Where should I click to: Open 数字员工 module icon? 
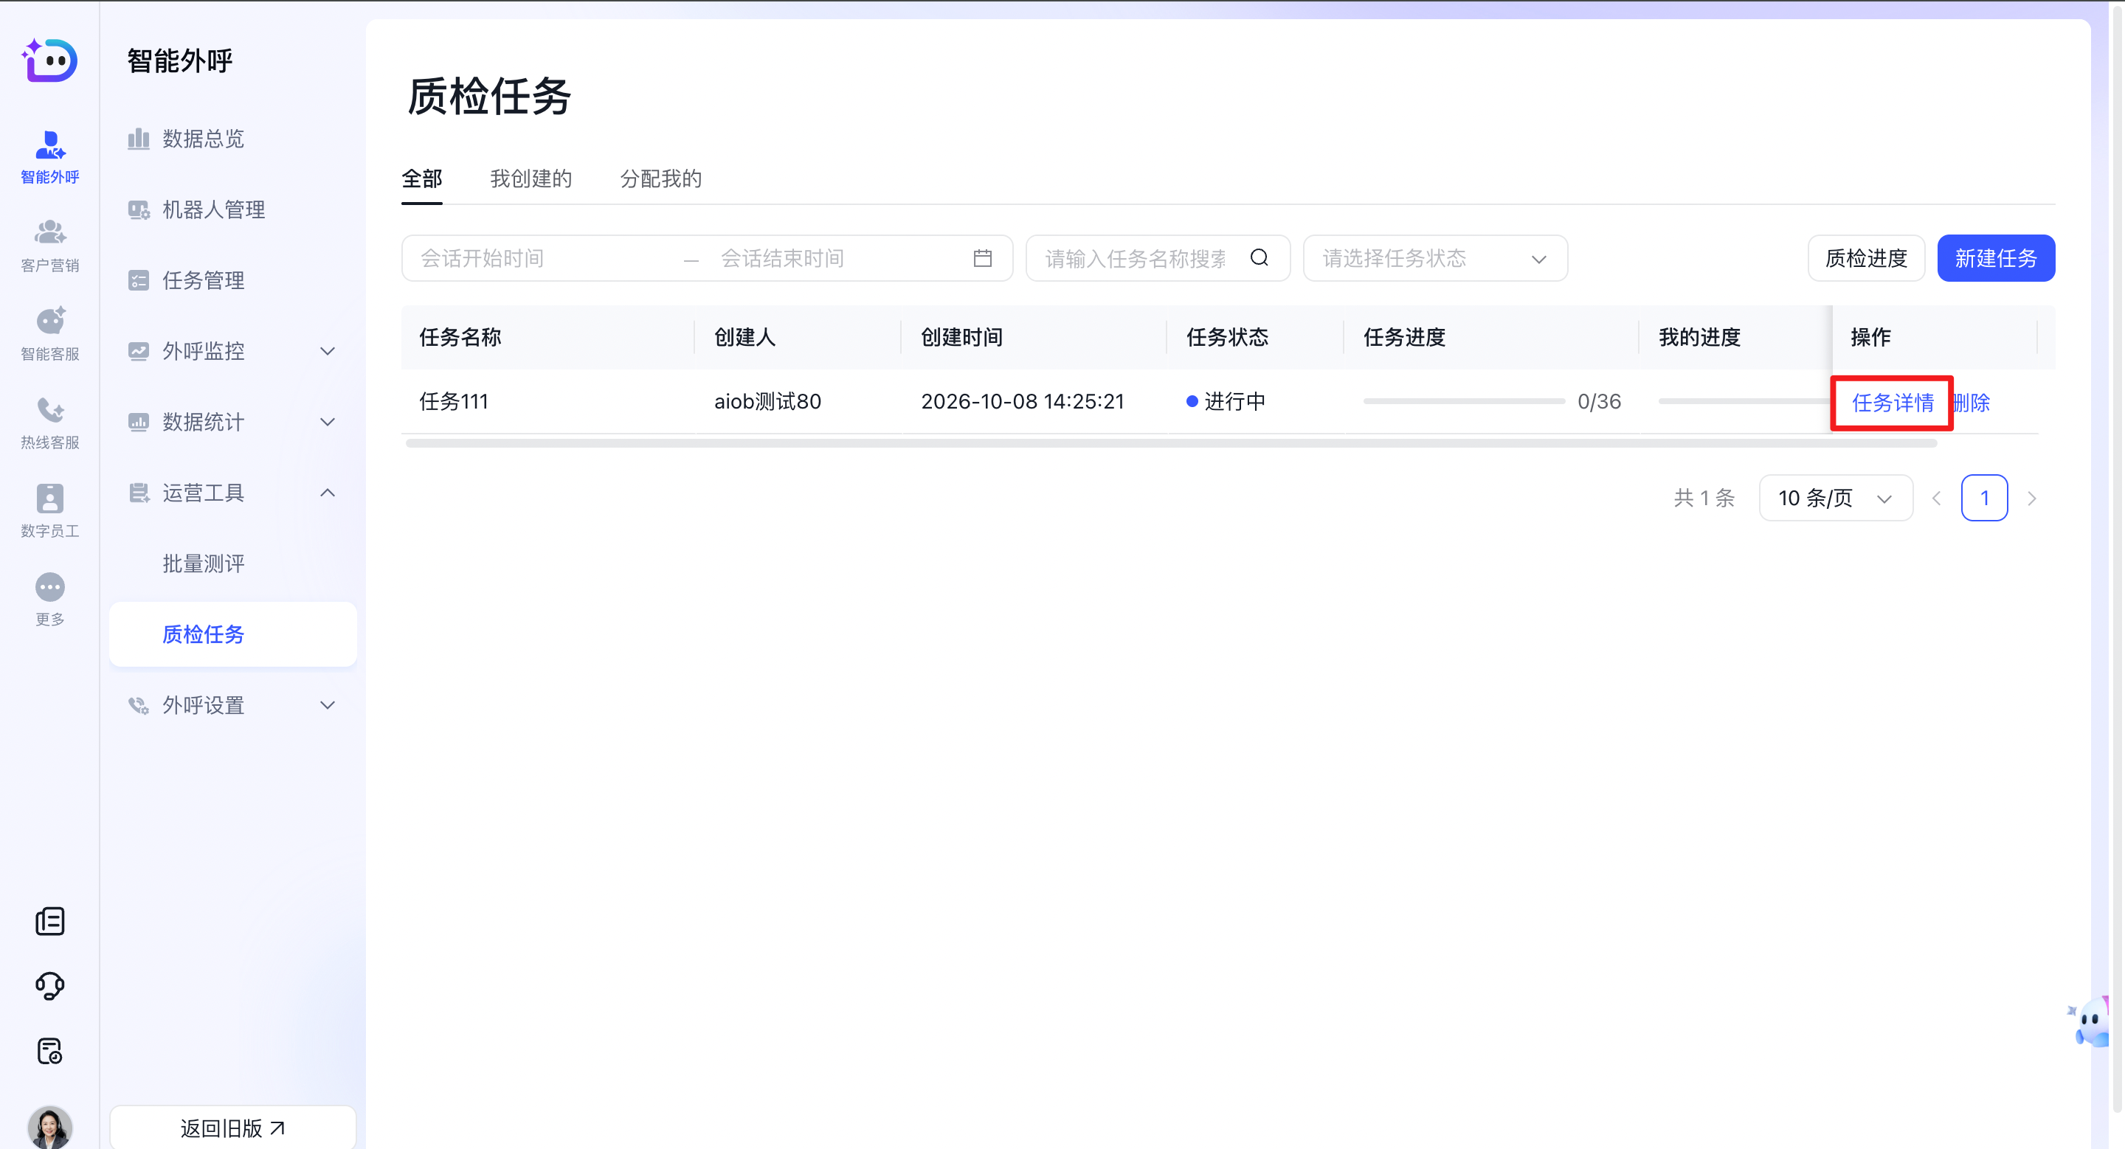[49, 511]
